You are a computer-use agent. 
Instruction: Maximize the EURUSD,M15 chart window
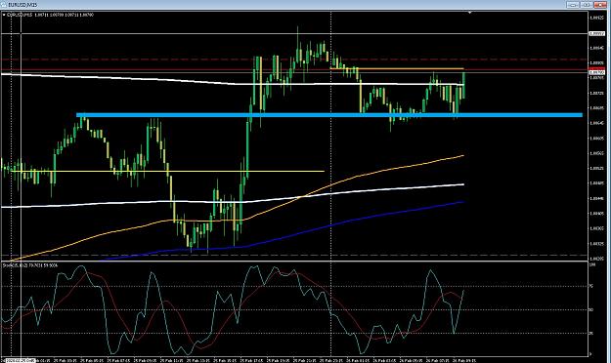point(586,5)
